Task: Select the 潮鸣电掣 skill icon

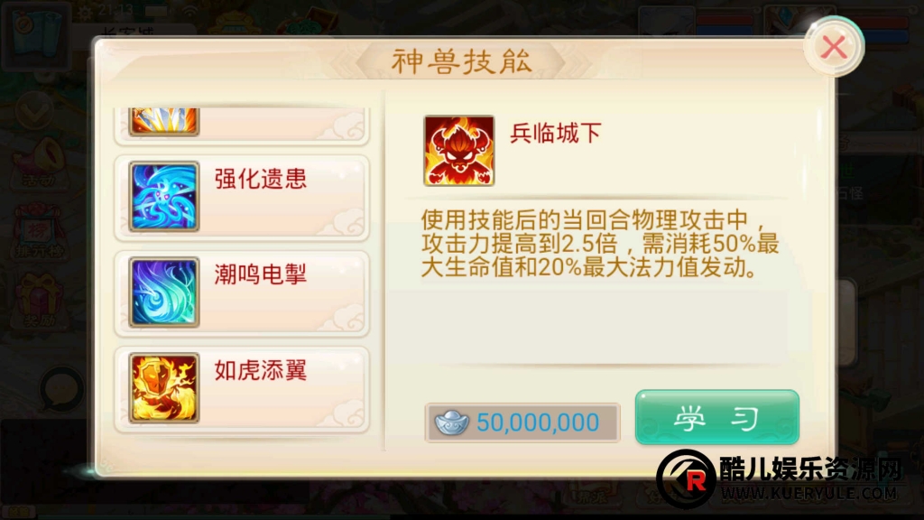Action: pos(164,292)
